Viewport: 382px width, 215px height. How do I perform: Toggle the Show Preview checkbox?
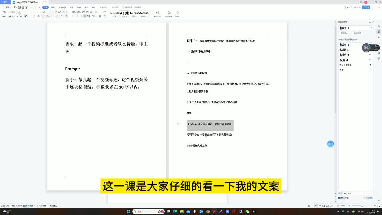click(340, 198)
